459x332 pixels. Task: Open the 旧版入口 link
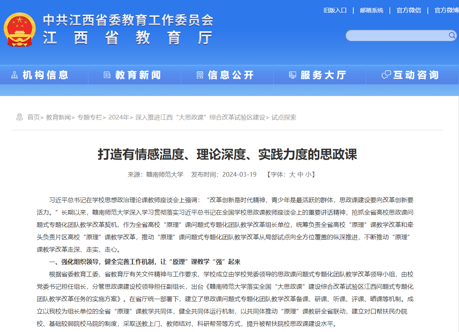335,10
